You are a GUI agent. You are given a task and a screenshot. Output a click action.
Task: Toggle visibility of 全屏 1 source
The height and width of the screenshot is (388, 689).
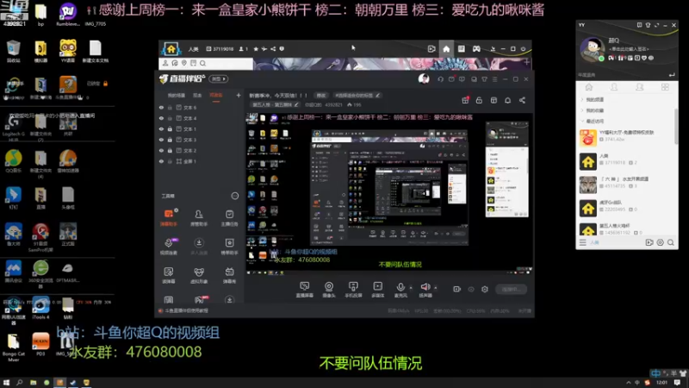click(x=161, y=161)
